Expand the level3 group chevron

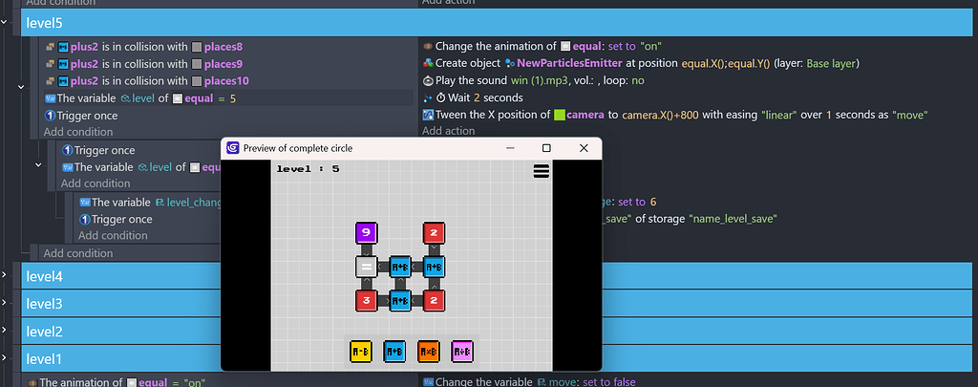tap(5, 303)
